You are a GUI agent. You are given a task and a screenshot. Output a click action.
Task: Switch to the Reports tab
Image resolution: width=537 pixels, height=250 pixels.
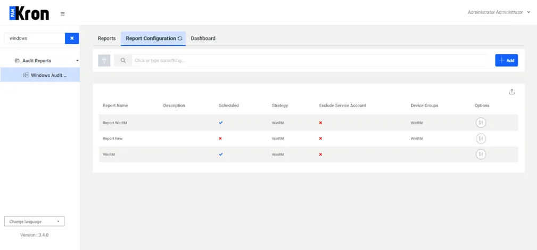(x=107, y=38)
